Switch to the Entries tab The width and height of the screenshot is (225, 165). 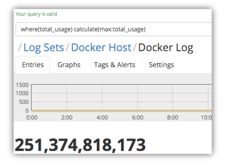tap(33, 65)
